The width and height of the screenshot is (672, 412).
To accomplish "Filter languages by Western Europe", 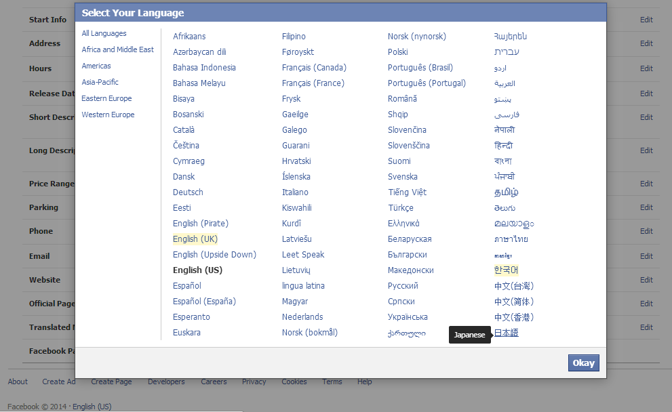I will point(108,115).
